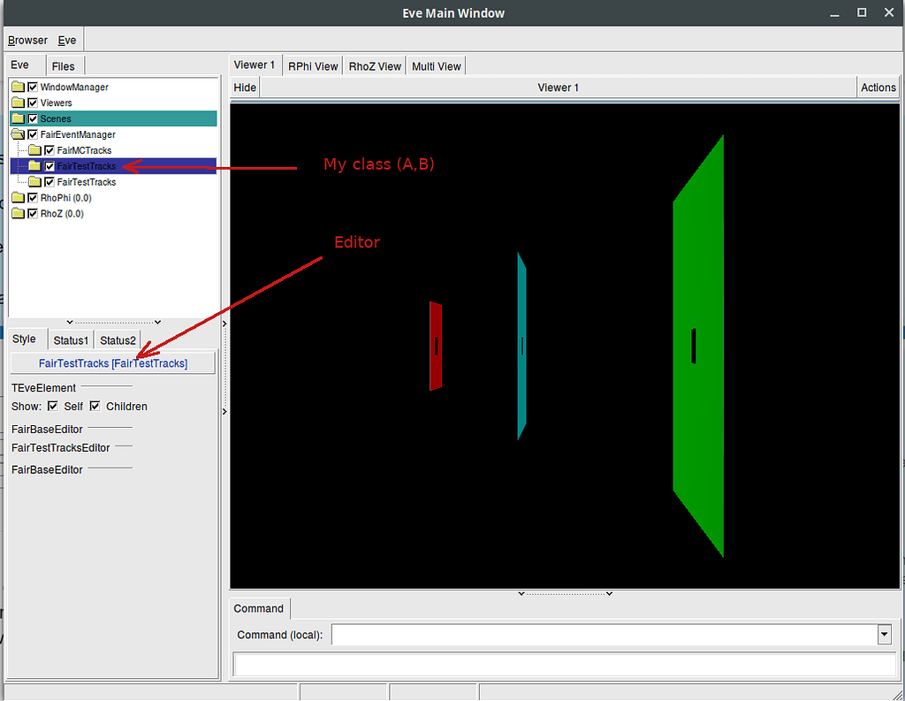Click the Viewers folder icon
Viewport: 905px width, 701px height.
tap(18, 103)
